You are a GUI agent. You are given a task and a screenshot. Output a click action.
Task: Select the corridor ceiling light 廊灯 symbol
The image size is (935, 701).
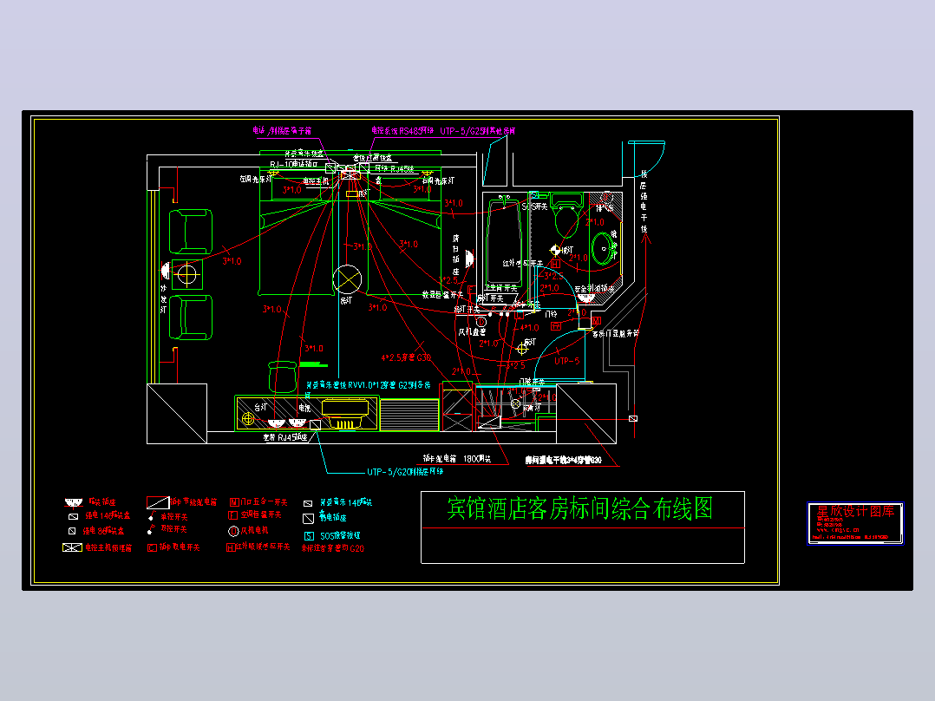tap(522, 349)
